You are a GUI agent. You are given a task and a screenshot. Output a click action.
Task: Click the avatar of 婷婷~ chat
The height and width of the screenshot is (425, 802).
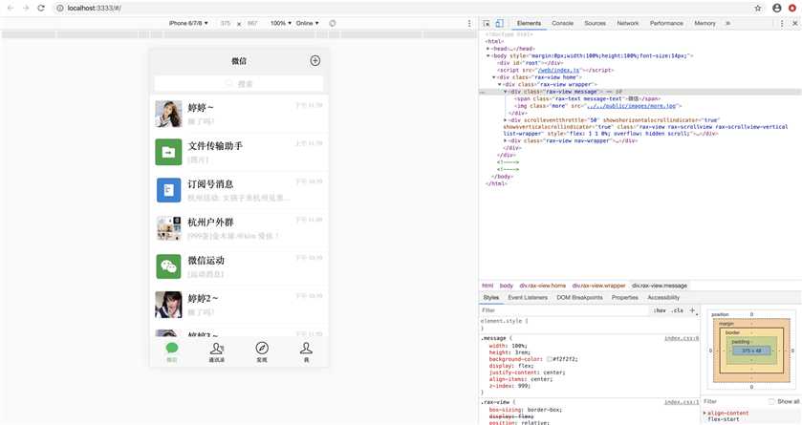point(168,114)
